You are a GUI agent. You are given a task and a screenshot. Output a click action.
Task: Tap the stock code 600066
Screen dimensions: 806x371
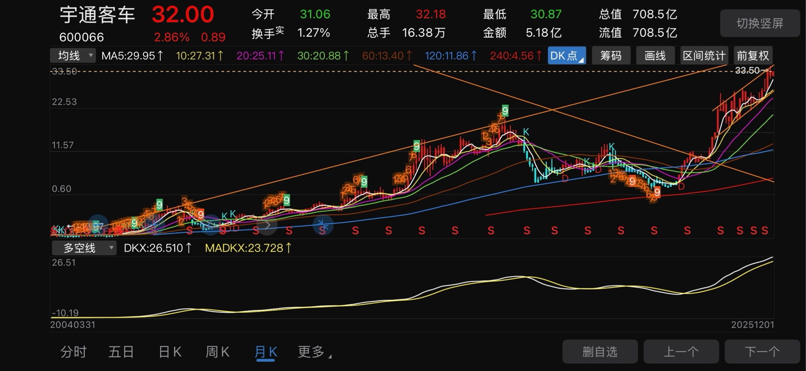coord(82,37)
